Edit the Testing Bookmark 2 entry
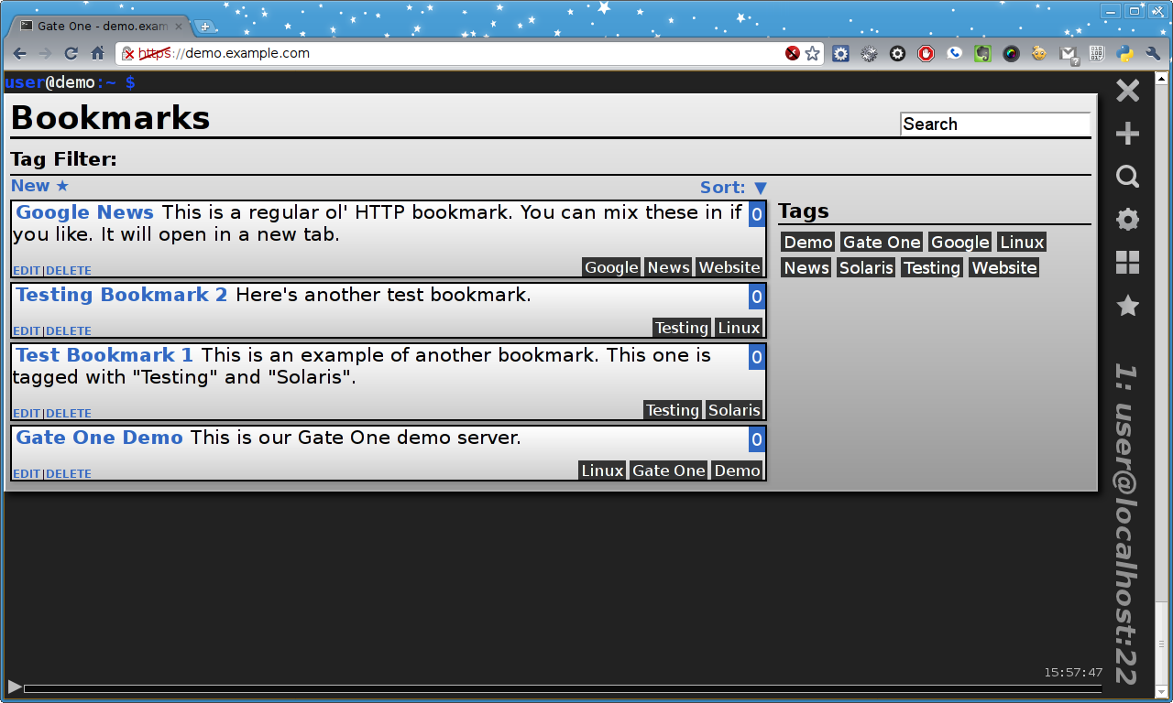This screenshot has width=1173, height=703. [27, 331]
